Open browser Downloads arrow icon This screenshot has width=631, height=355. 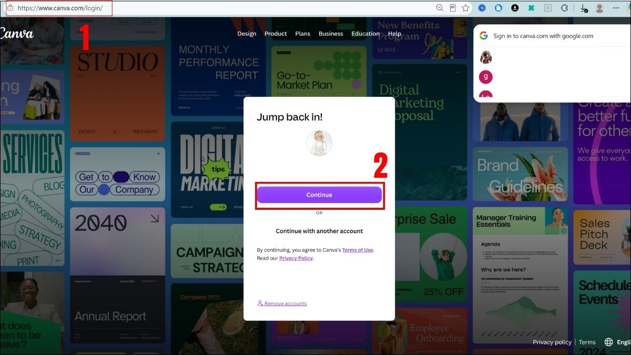click(584, 8)
